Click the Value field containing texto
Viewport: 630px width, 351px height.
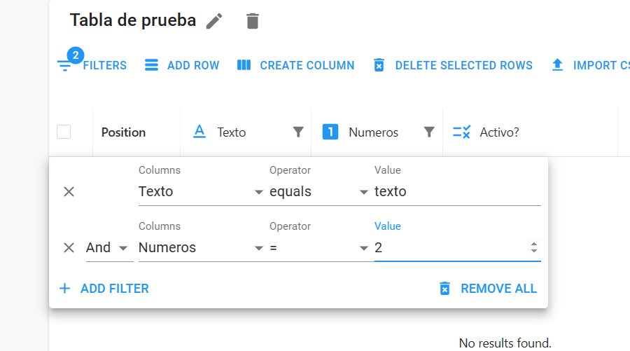tap(458, 192)
